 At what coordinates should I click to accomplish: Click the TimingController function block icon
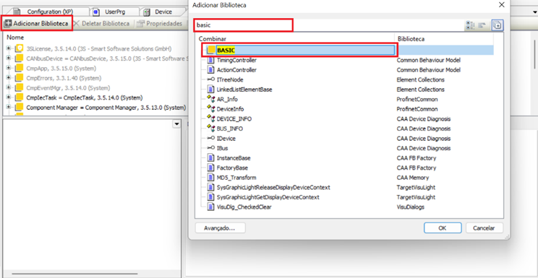pos(211,60)
